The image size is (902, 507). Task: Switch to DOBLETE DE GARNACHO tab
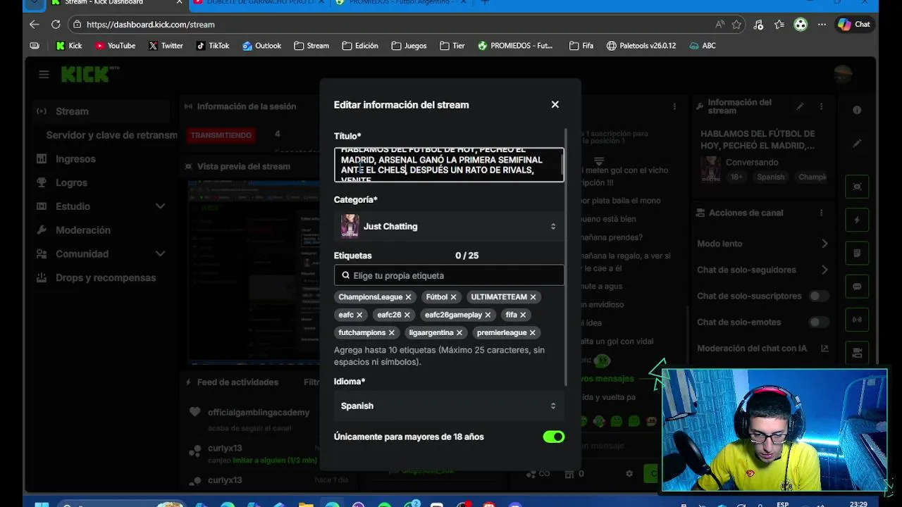coord(258,3)
